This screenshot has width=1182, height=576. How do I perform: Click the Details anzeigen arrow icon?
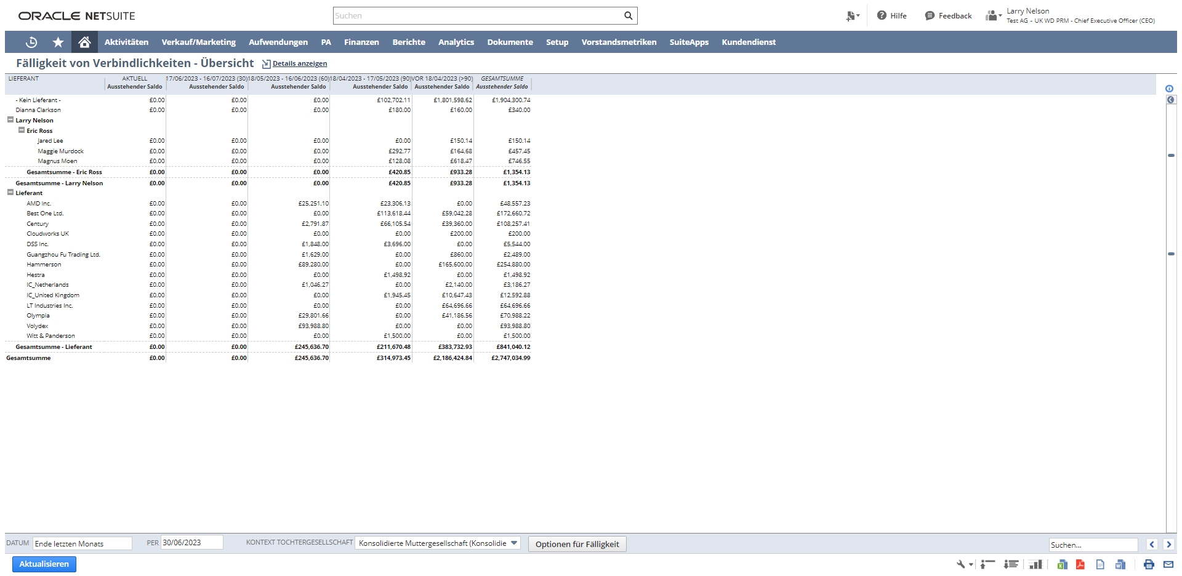[266, 64]
